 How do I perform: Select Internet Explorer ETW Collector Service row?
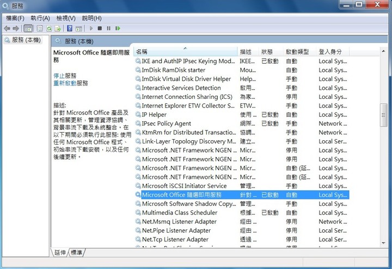click(x=242, y=106)
